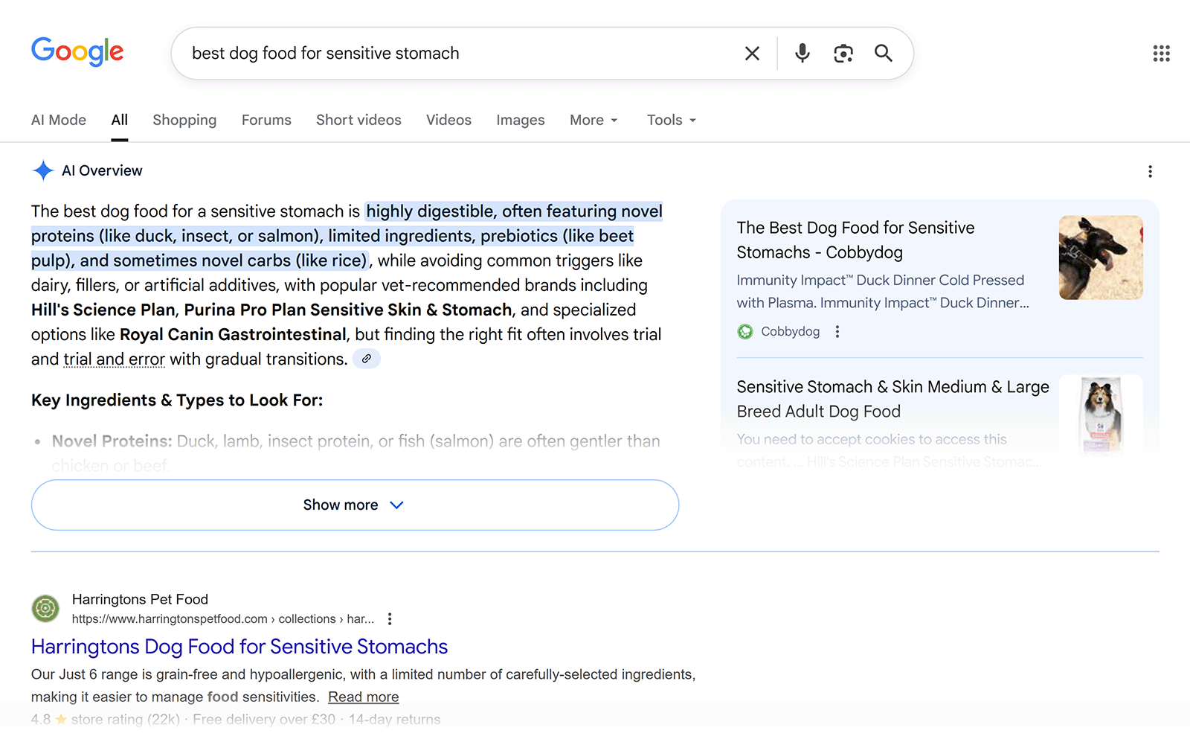Viewport: 1190px width, 739px height.
Task: Open the More search categories dropdown
Action: [x=593, y=120]
